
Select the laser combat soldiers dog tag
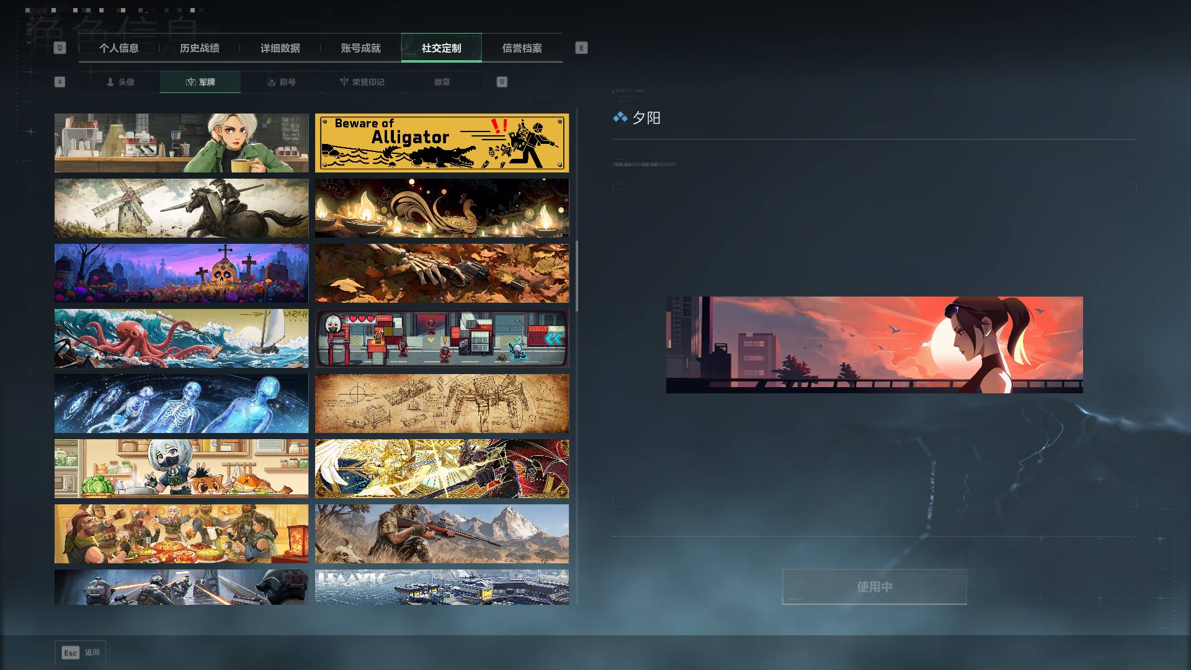click(181, 587)
